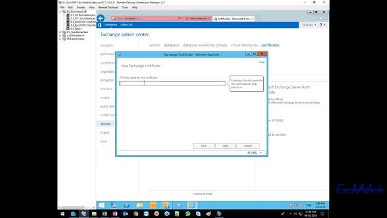Open the Office logo icon in blue bar
Viewport: 387px width, 218px height.
(x=100, y=25)
